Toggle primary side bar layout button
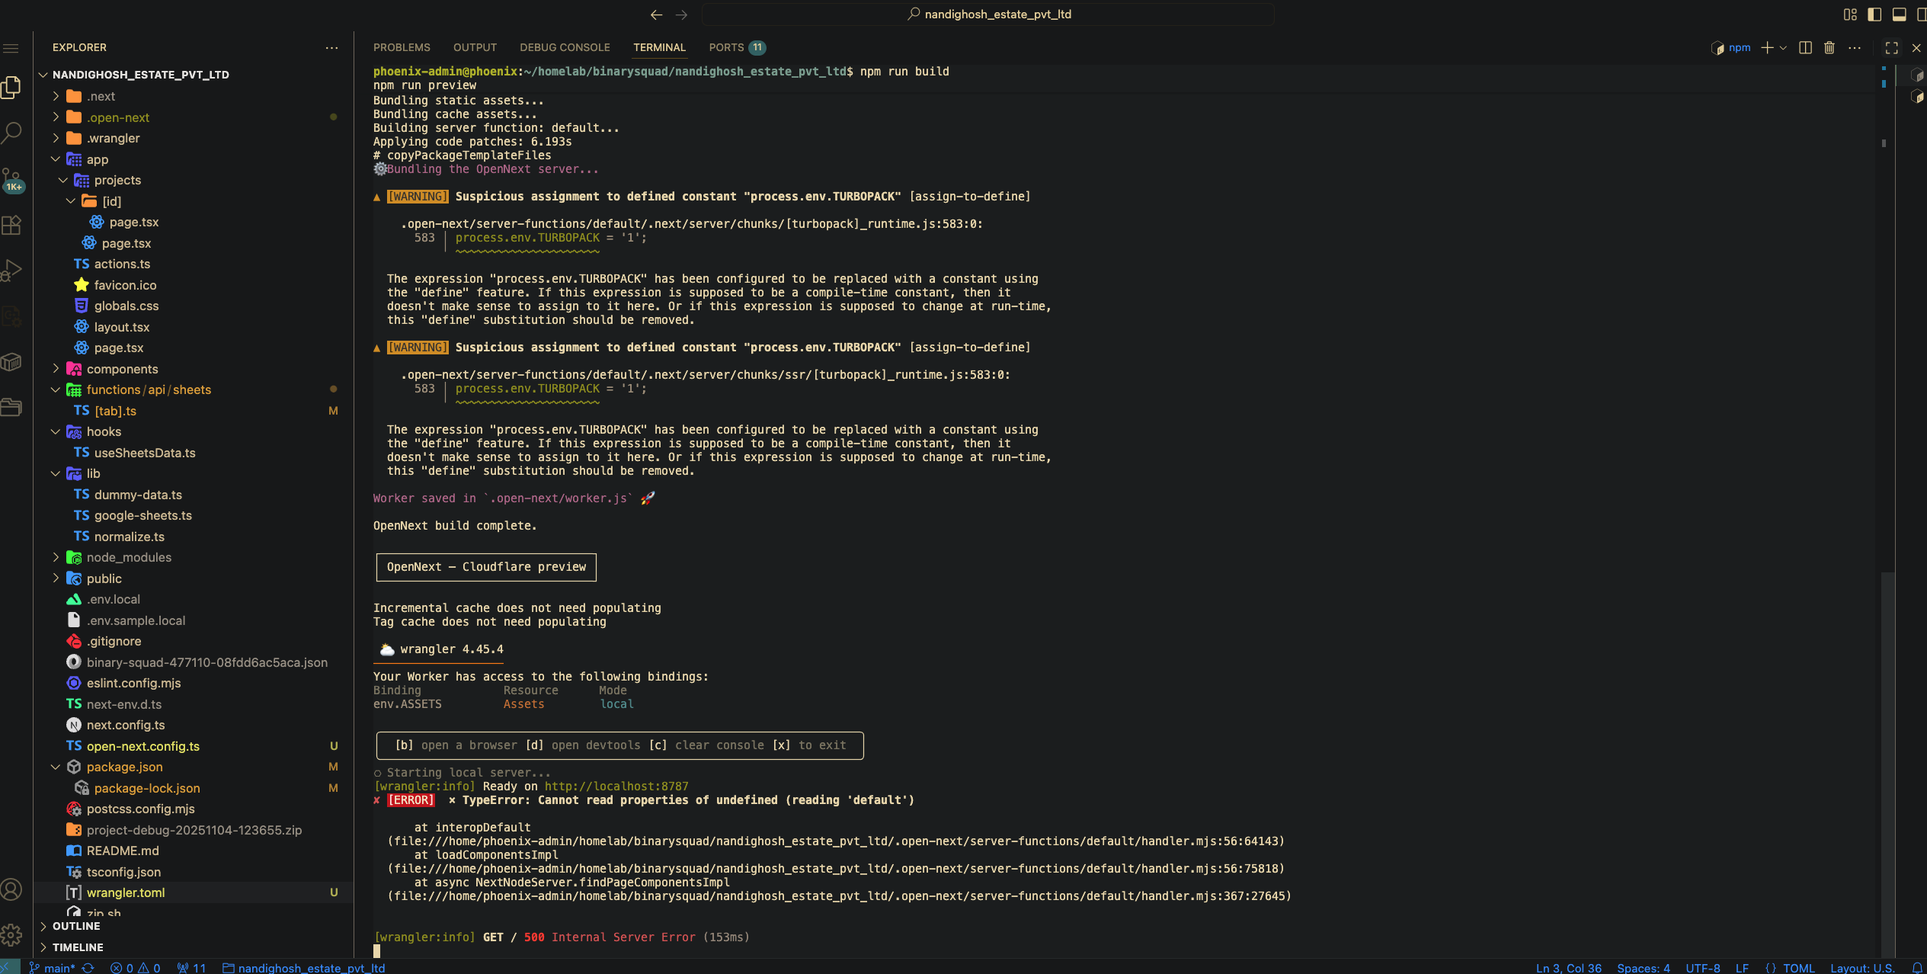This screenshot has height=974, width=1927. coord(1874,14)
